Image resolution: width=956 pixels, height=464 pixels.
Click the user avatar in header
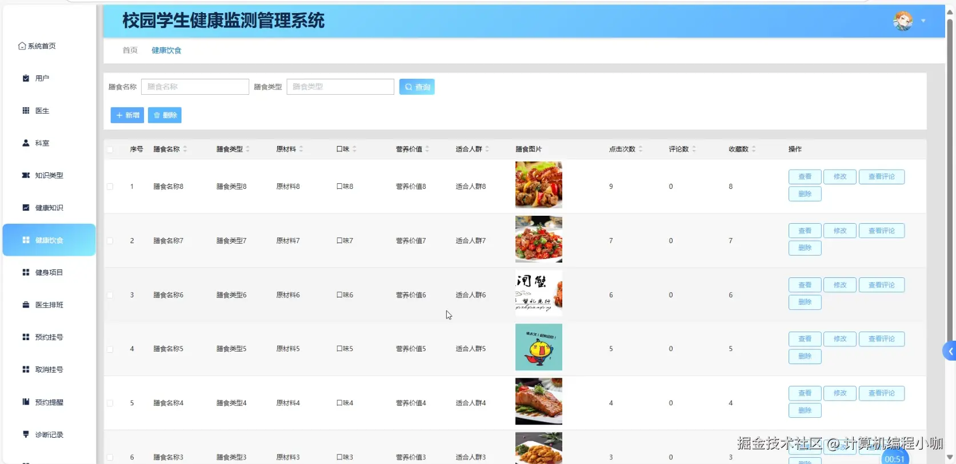pos(903,21)
